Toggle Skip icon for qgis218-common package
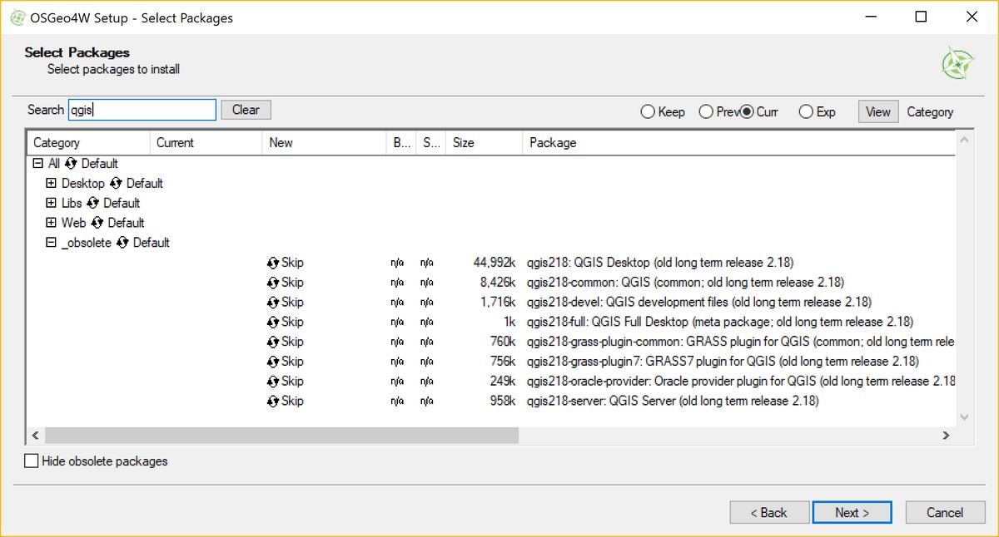This screenshot has height=537, width=999. [x=273, y=283]
